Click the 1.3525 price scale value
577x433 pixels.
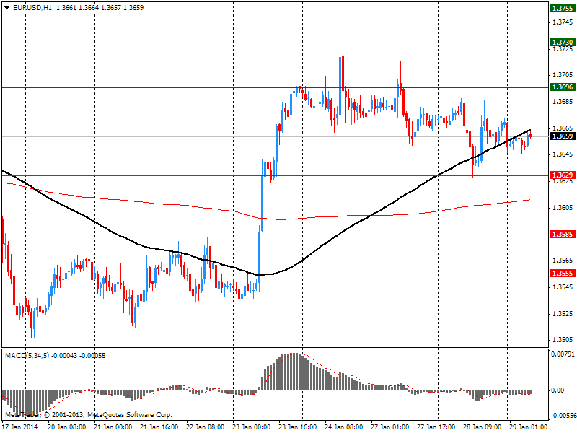point(563,314)
